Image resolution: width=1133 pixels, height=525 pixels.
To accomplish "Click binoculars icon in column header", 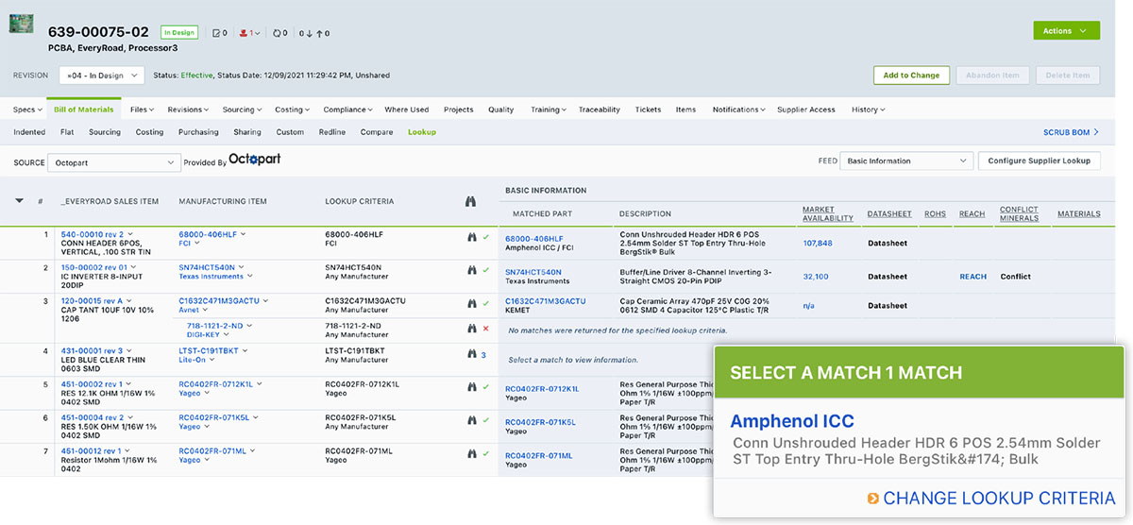I will click(471, 201).
